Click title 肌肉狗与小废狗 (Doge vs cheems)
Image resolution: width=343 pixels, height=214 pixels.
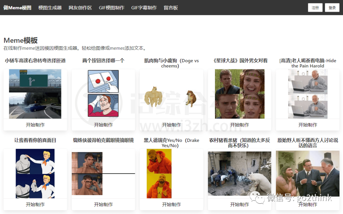coord(171,63)
